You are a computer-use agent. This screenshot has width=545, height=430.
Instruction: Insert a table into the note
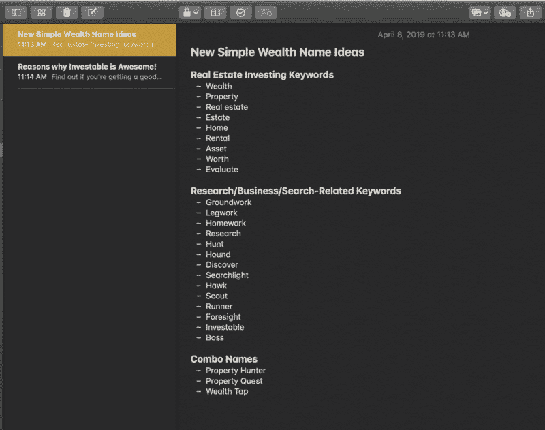pyautogui.click(x=215, y=13)
